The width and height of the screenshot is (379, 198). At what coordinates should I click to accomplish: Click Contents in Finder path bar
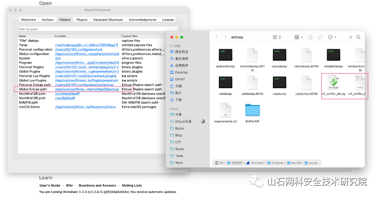(275, 163)
